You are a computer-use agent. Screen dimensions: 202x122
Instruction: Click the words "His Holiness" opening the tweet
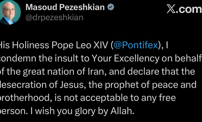[x=23, y=45]
